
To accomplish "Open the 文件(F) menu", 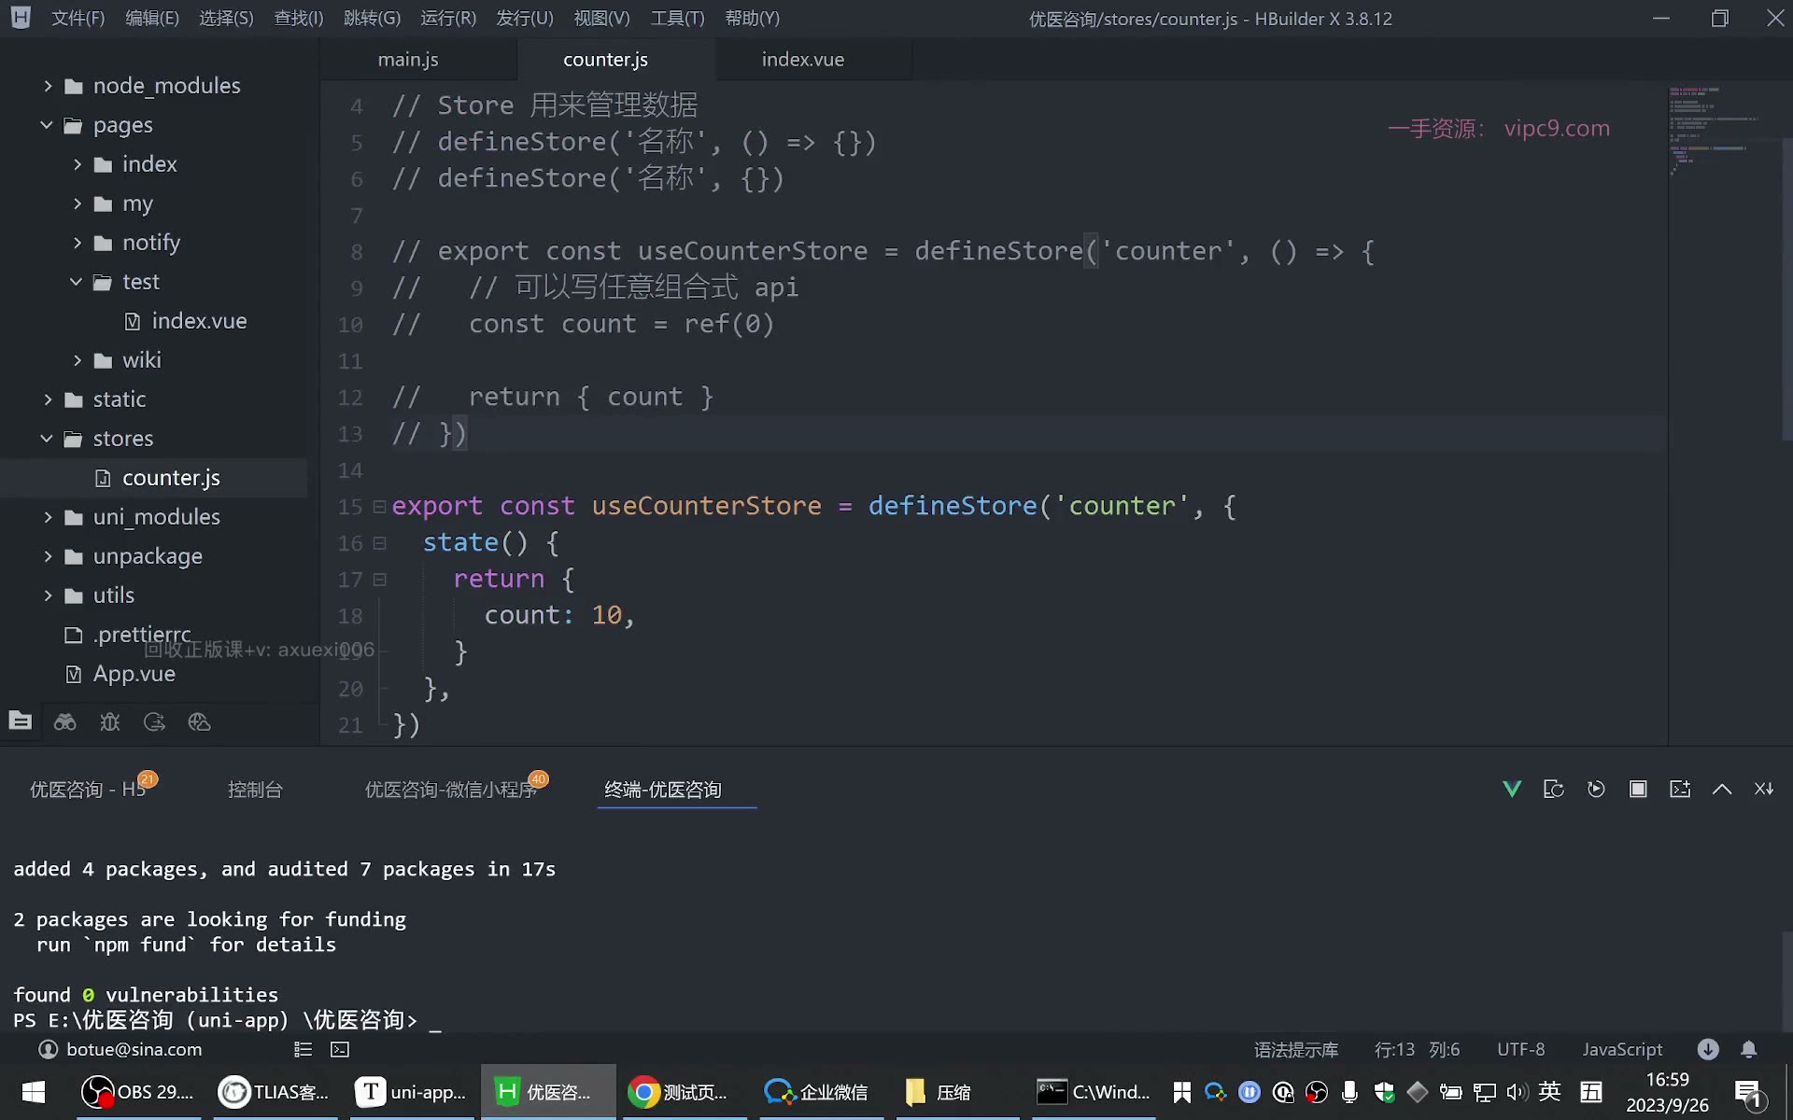I will coord(78,19).
